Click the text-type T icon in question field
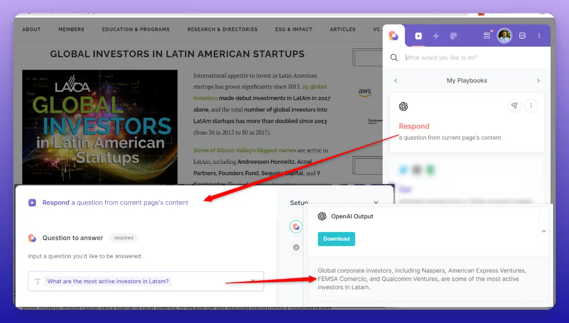The image size is (569, 323). pos(38,281)
